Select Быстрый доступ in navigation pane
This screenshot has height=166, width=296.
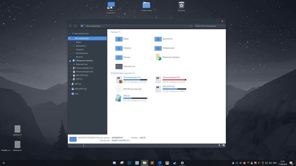pyautogui.click(x=81, y=34)
